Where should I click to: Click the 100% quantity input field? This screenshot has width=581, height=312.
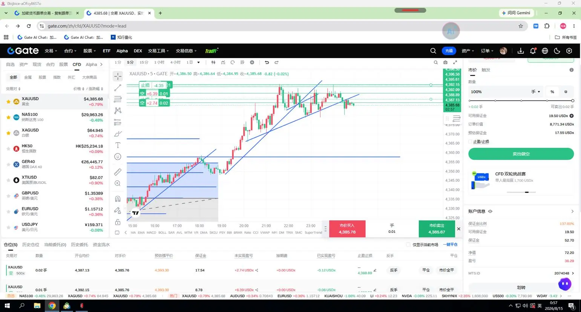click(x=498, y=92)
